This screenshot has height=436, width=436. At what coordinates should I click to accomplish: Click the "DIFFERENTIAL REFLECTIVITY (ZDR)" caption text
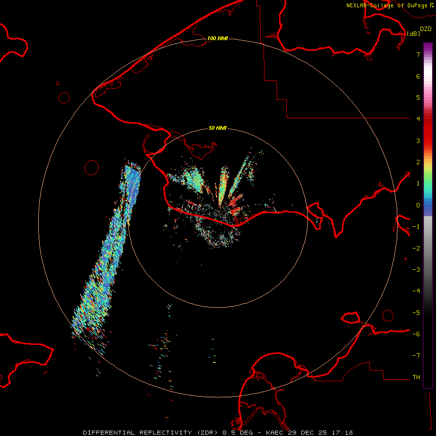coord(151,433)
